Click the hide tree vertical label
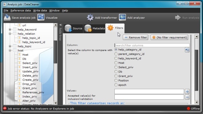The height and width of the screenshot is (114, 203). point(60,34)
